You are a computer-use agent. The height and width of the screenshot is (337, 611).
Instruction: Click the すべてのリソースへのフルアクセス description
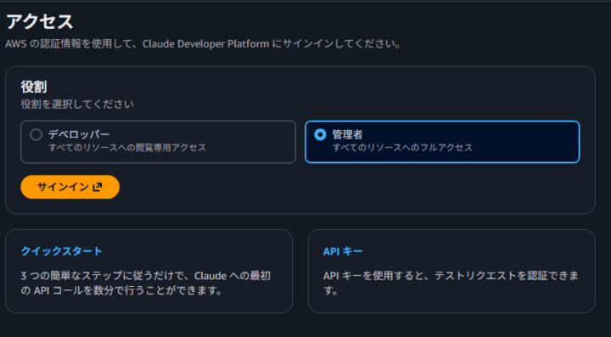click(x=402, y=148)
